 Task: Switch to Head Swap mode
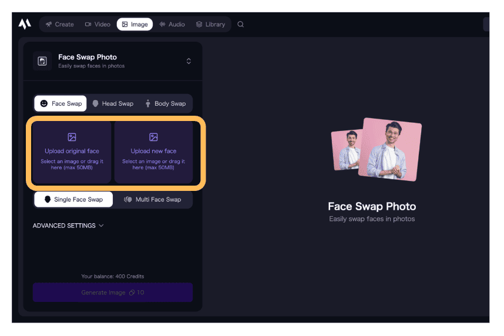pos(113,103)
